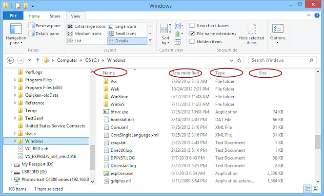Select the WinSxS folder
The image size is (324, 196).
pos(118,104)
